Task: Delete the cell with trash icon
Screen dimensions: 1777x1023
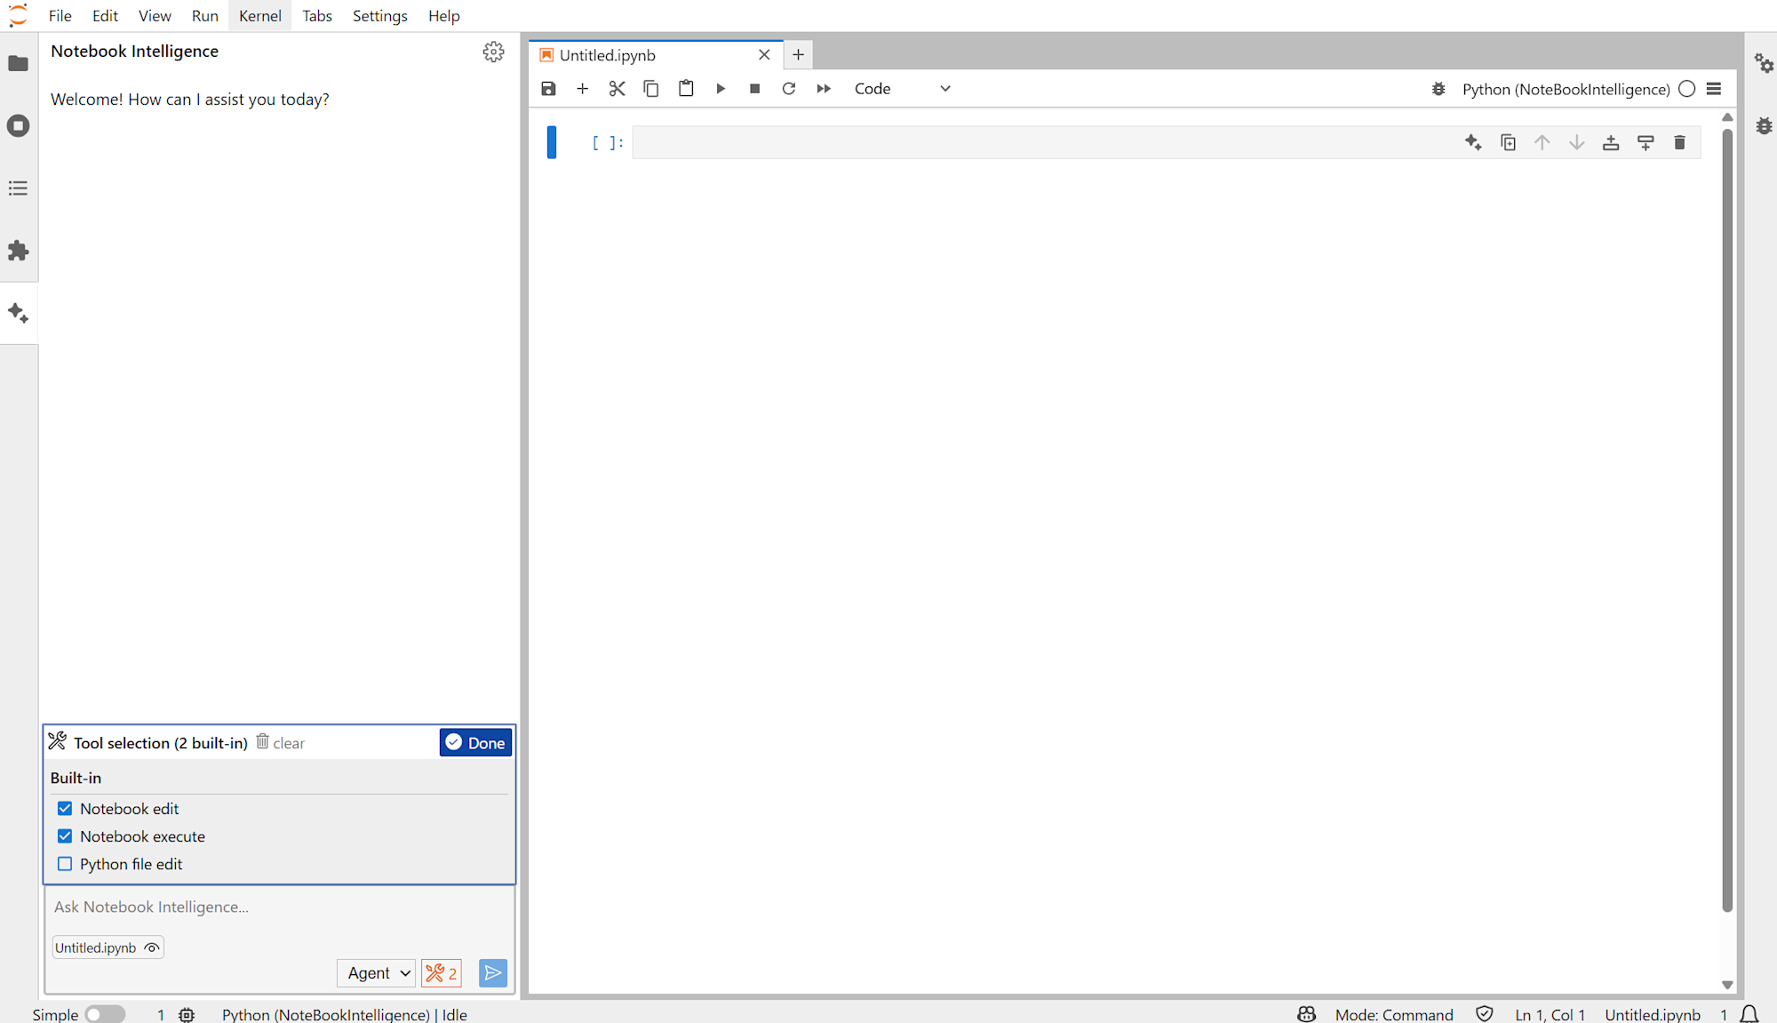Action: [1679, 142]
